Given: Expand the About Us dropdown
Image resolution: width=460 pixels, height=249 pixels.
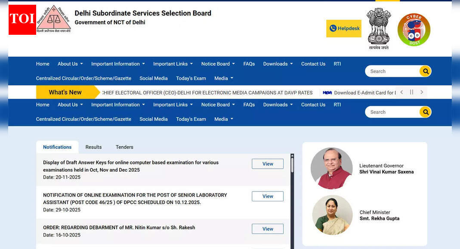Looking at the screenshot, I should 70,64.
